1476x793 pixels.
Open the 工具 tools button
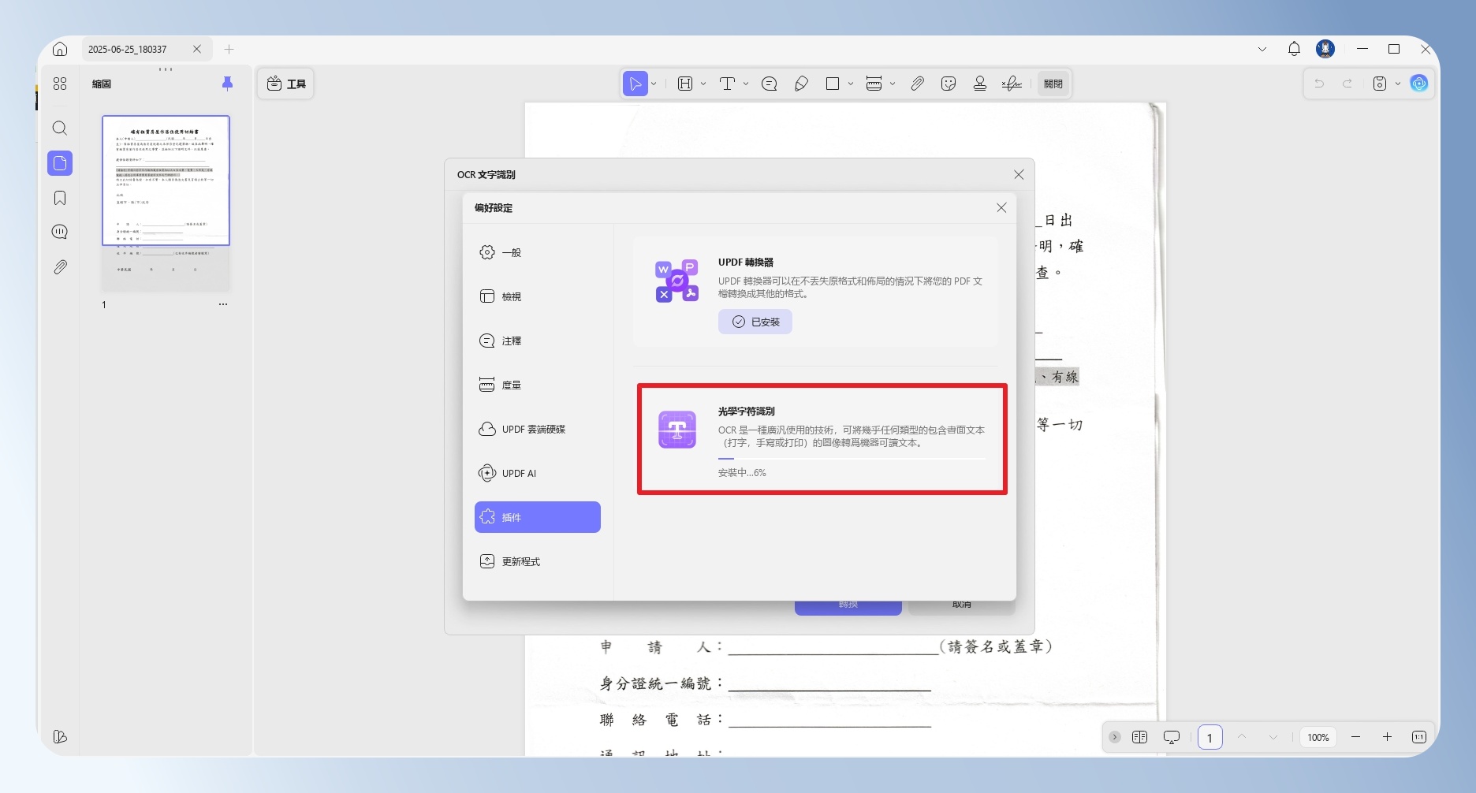point(285,84)
